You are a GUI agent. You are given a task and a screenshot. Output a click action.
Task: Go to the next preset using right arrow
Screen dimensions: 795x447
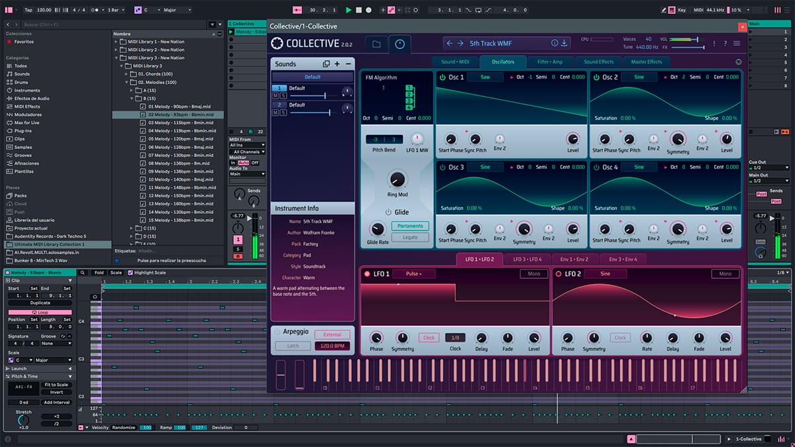pos(460,44)
